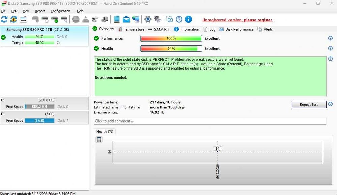Select the Overview tab
Image resolution: width=337 pixels, height=195 pixels.
[x=103, y=29]
